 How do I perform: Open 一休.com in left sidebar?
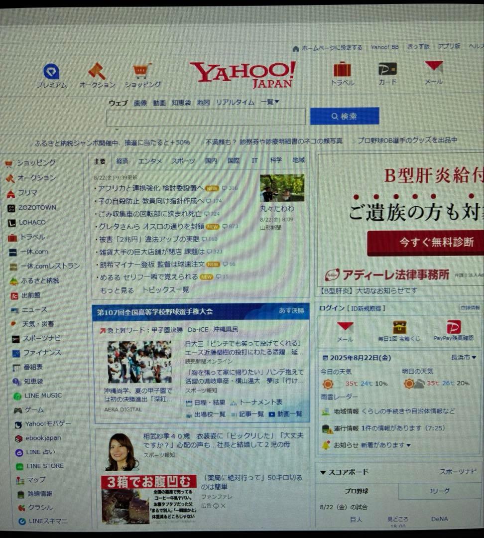coord(33,252)
